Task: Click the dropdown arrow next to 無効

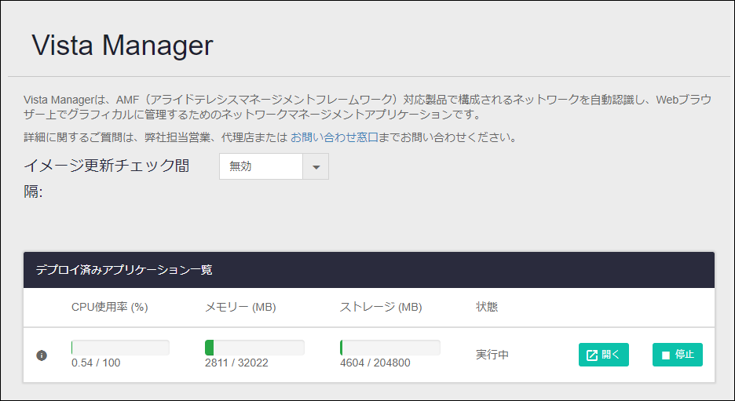Action: point(316,166)
